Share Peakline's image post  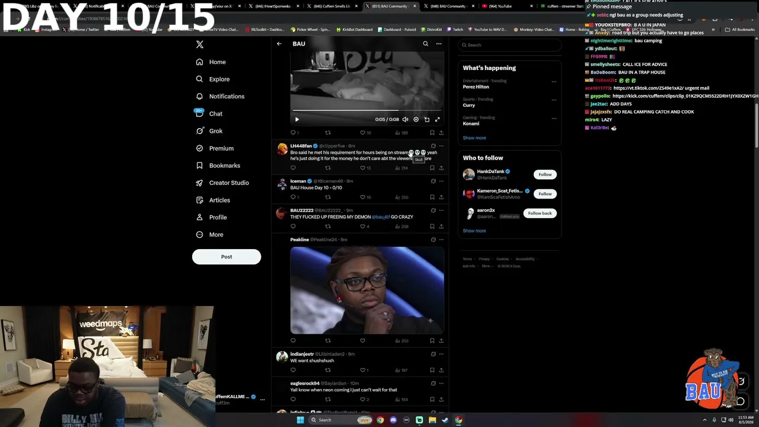tap(441, 340)
